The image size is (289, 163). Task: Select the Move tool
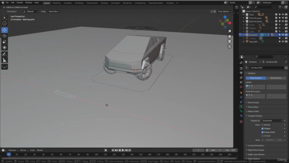click(5, 30)
